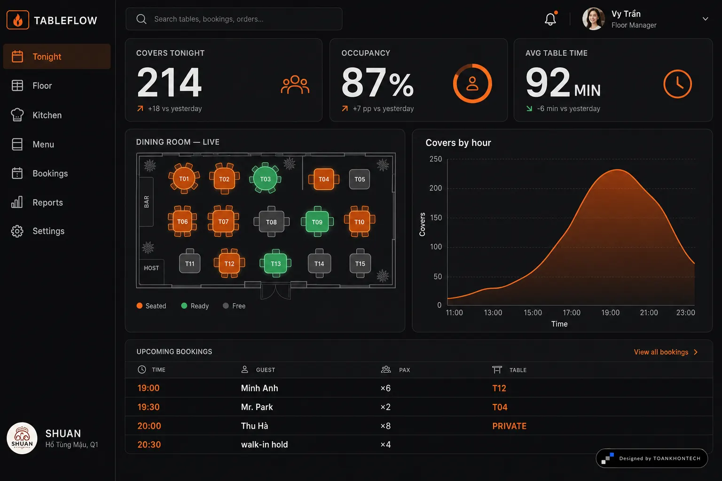The height and width of the screenshot is (481, 722).
Task: Click the Seated orange legend dot
Action: tap(140, 306)
